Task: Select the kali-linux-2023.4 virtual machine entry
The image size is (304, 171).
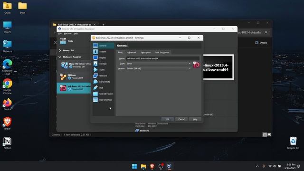Action: pos(74,88)
